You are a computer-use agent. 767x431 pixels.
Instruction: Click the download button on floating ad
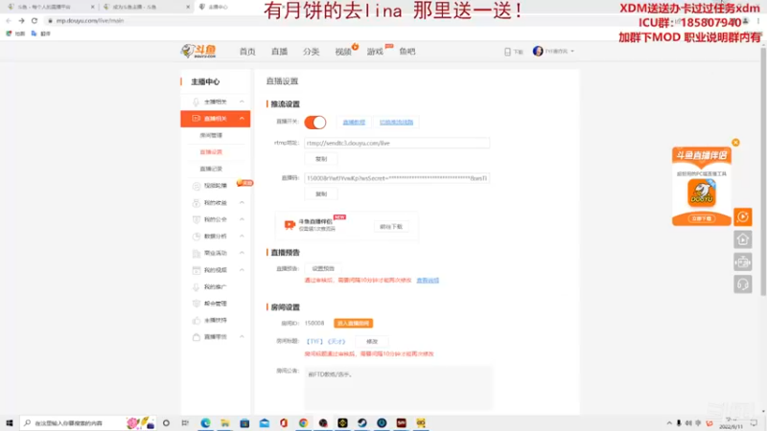point(702,218)
